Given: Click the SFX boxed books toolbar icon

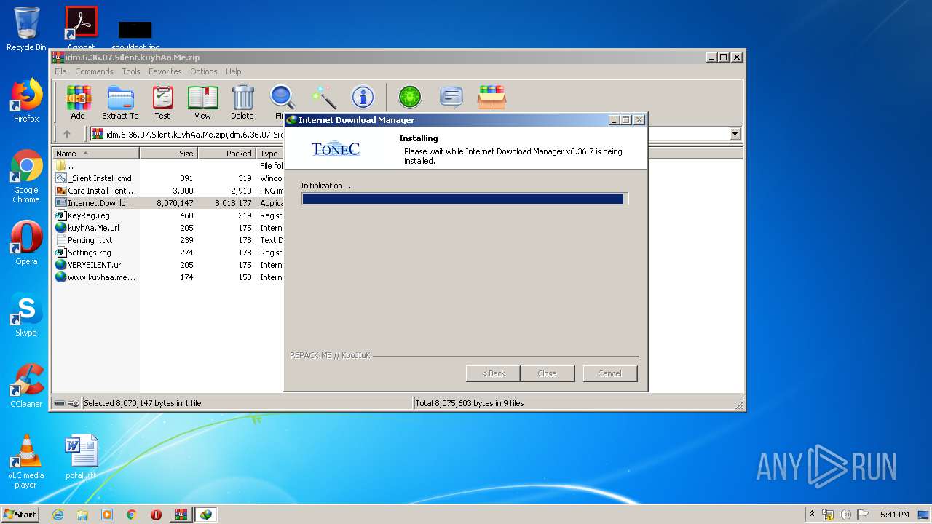Looking at the screenshot, I should click(x=491, y=97).
